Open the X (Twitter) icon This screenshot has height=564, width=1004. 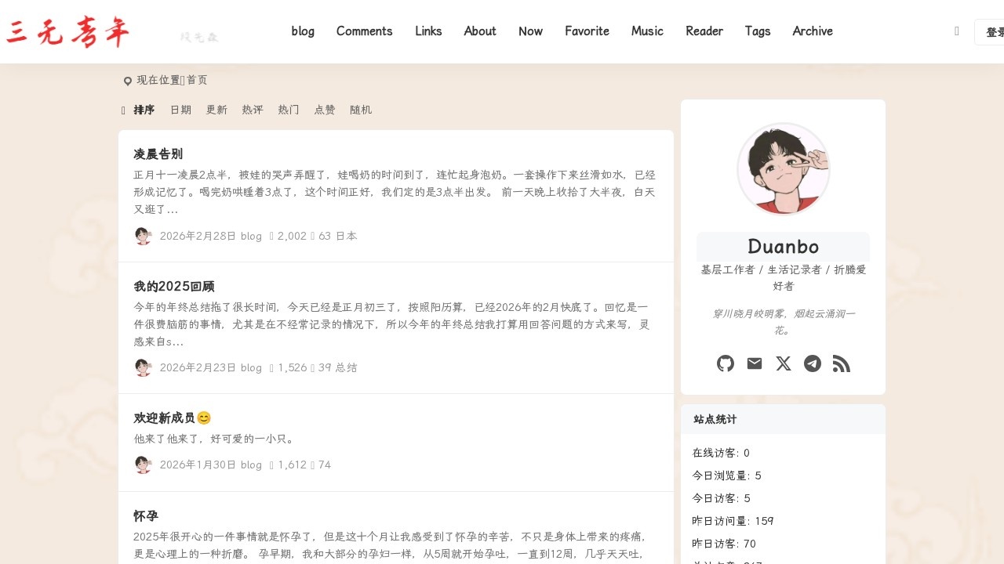(783, 363)
